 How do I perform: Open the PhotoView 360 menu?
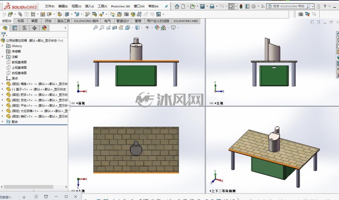(120, 6)
